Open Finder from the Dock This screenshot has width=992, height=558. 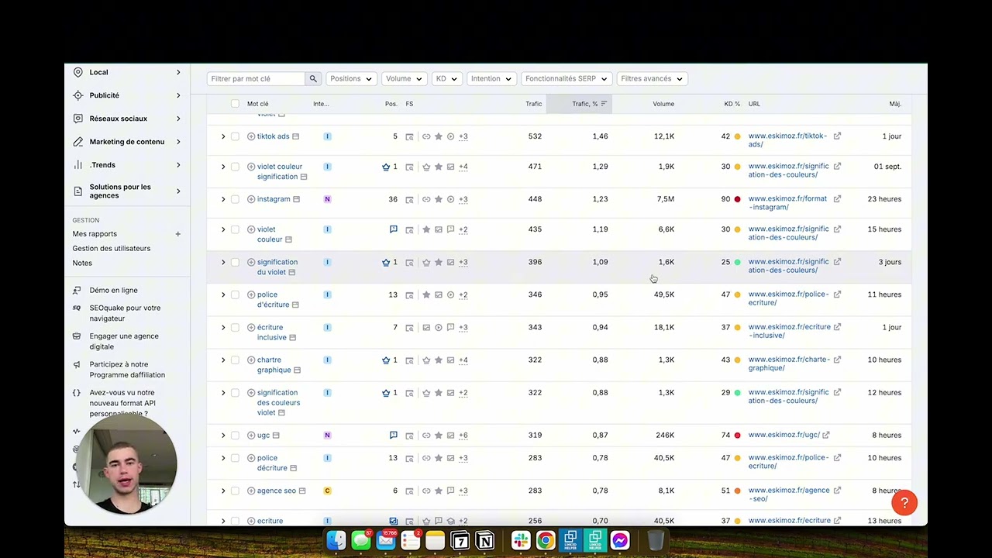click(336, 540)
